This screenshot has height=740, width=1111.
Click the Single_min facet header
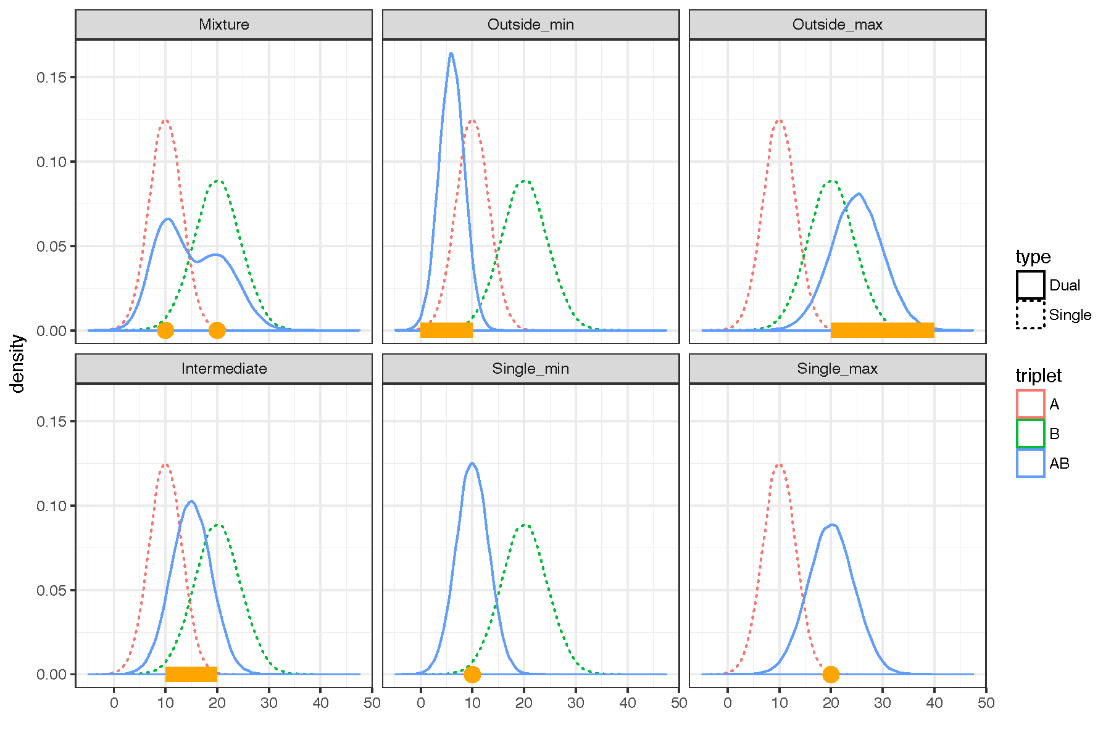(x=531, y=369)
